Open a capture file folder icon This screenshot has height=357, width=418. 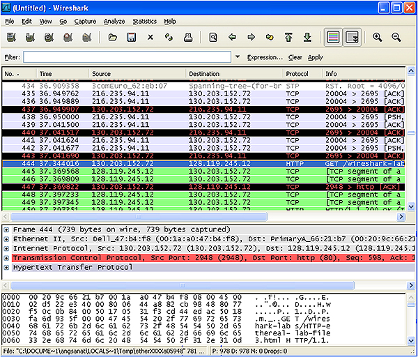coord(112,38)
